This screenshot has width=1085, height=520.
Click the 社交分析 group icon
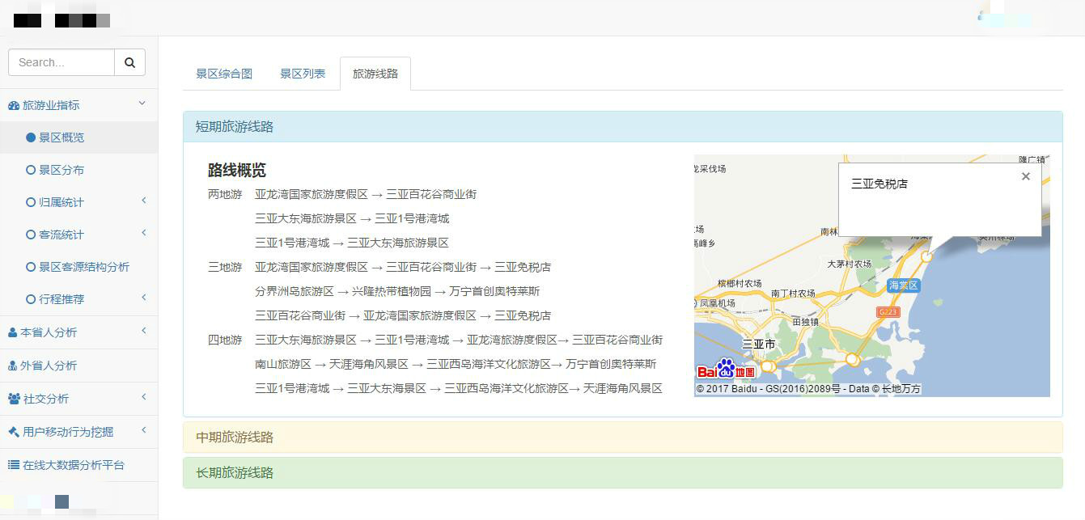click(14, 399)
